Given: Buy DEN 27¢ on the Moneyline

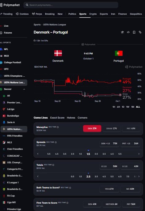Looking at the screenshot, I should tap(92, 128).
